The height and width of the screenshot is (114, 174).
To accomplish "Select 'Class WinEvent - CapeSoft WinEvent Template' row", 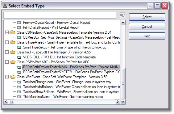I will click(x=62, y=77).
